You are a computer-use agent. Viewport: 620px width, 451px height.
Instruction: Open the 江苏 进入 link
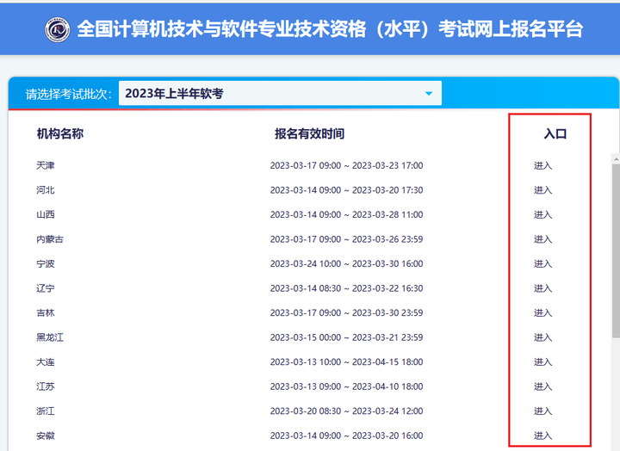[542, 386]
